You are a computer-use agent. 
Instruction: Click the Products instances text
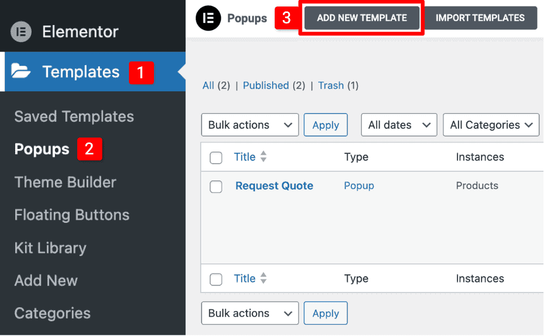[477, 185]
